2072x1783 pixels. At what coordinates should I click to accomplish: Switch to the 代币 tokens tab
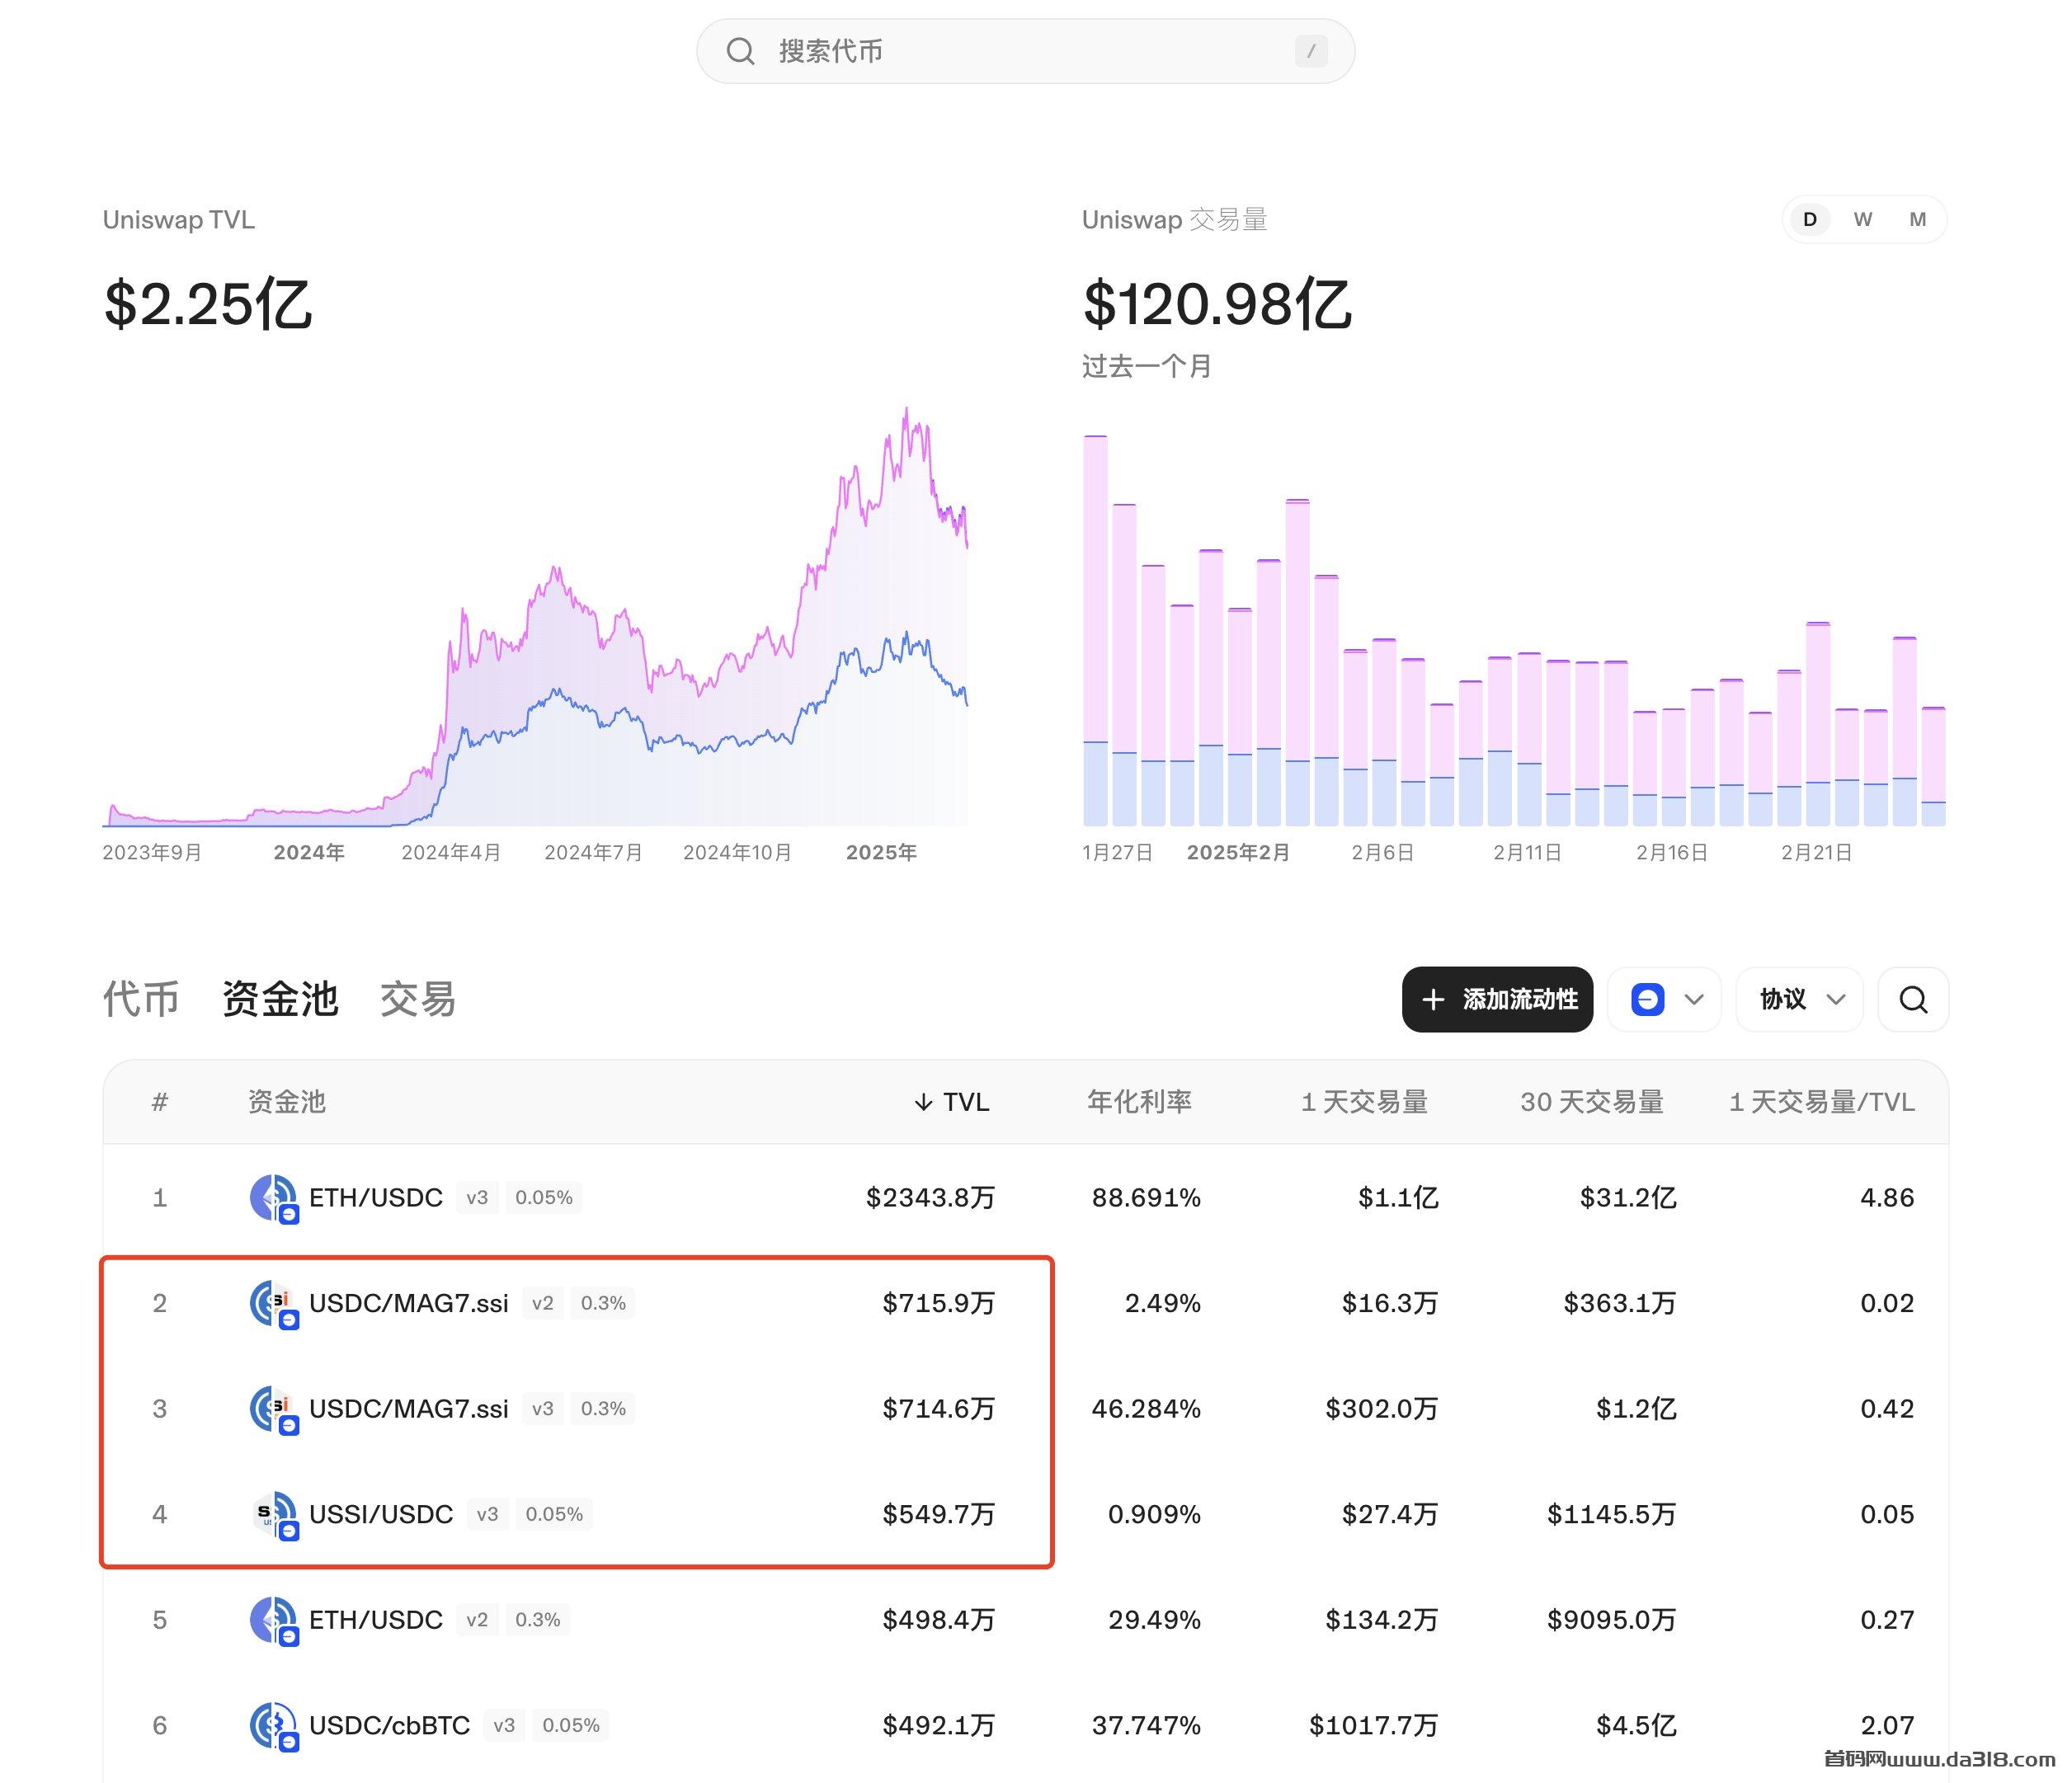(x=141, y=999)
